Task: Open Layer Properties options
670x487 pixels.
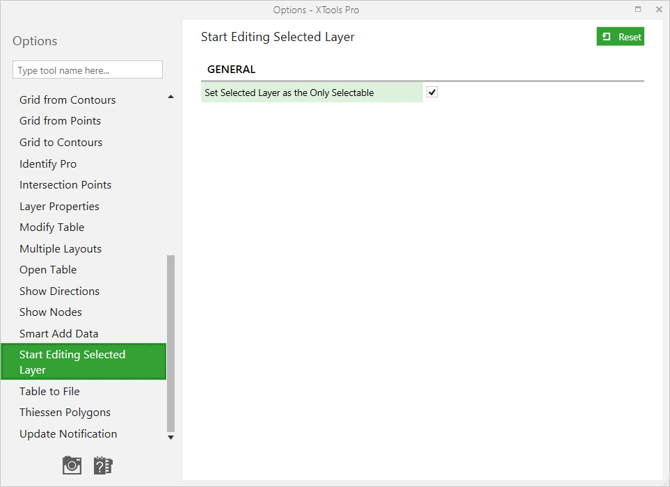Action: [x=59, y=207]
